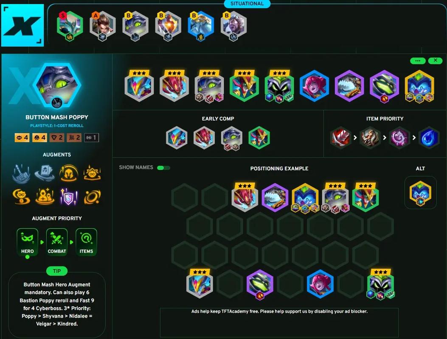The height and width of the screenshot is (339, 447).
Task: Open the green three-dots options button
Action: click(418, 61)
